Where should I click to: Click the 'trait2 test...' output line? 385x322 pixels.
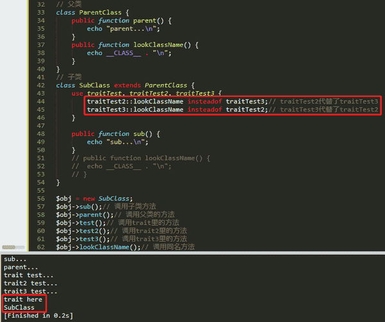pos(30,284)
